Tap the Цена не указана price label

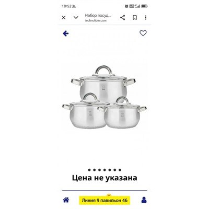[104, 178]
